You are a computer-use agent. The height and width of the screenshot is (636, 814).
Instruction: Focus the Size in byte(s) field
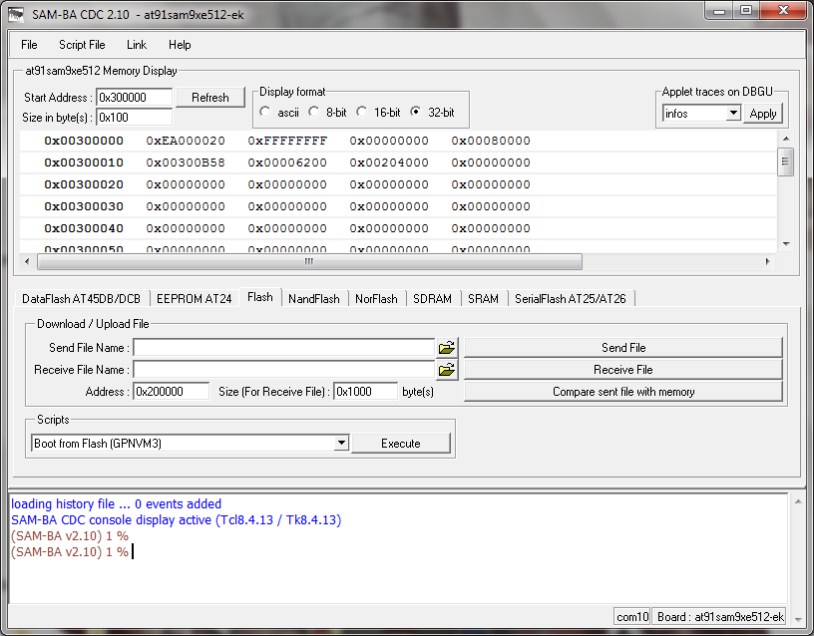coord(134,118)
